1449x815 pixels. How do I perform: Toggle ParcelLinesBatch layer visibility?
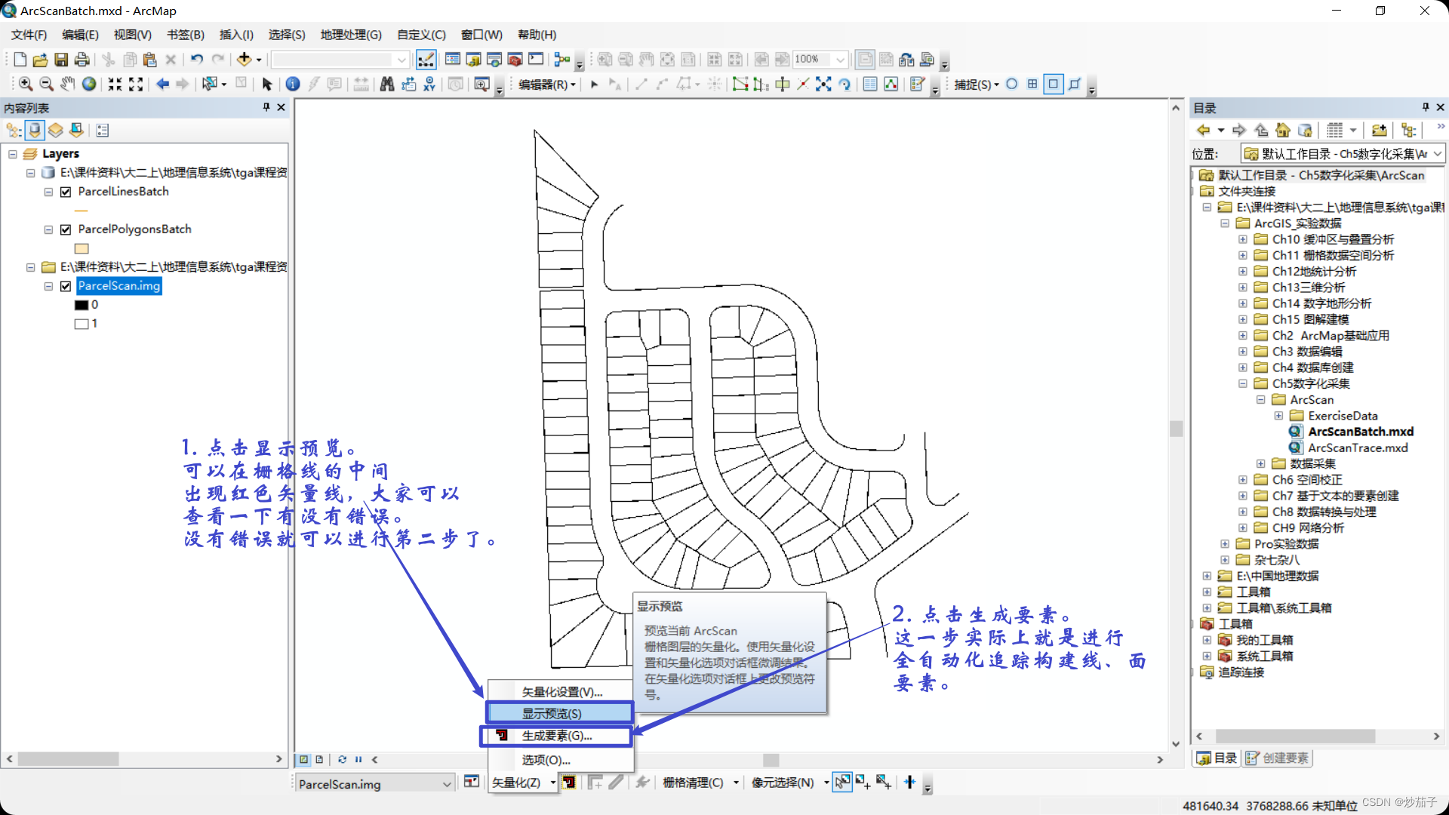(66, 192)
